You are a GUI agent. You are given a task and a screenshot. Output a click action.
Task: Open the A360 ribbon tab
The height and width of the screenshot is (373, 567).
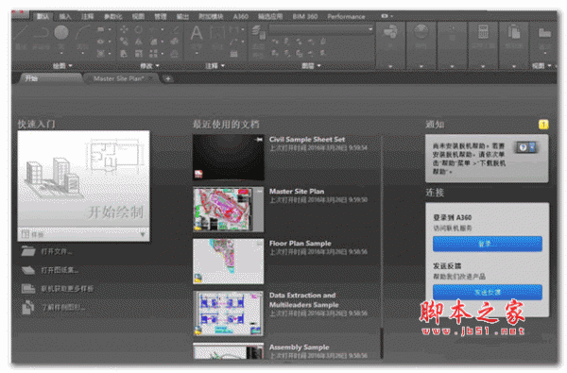pos(240,16)
